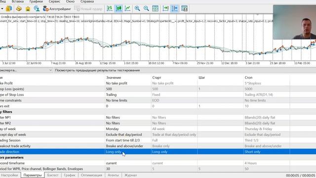This screenshot has width=316, height=178.
Task: Open the Вид menu
Action: tap(3, 1)
